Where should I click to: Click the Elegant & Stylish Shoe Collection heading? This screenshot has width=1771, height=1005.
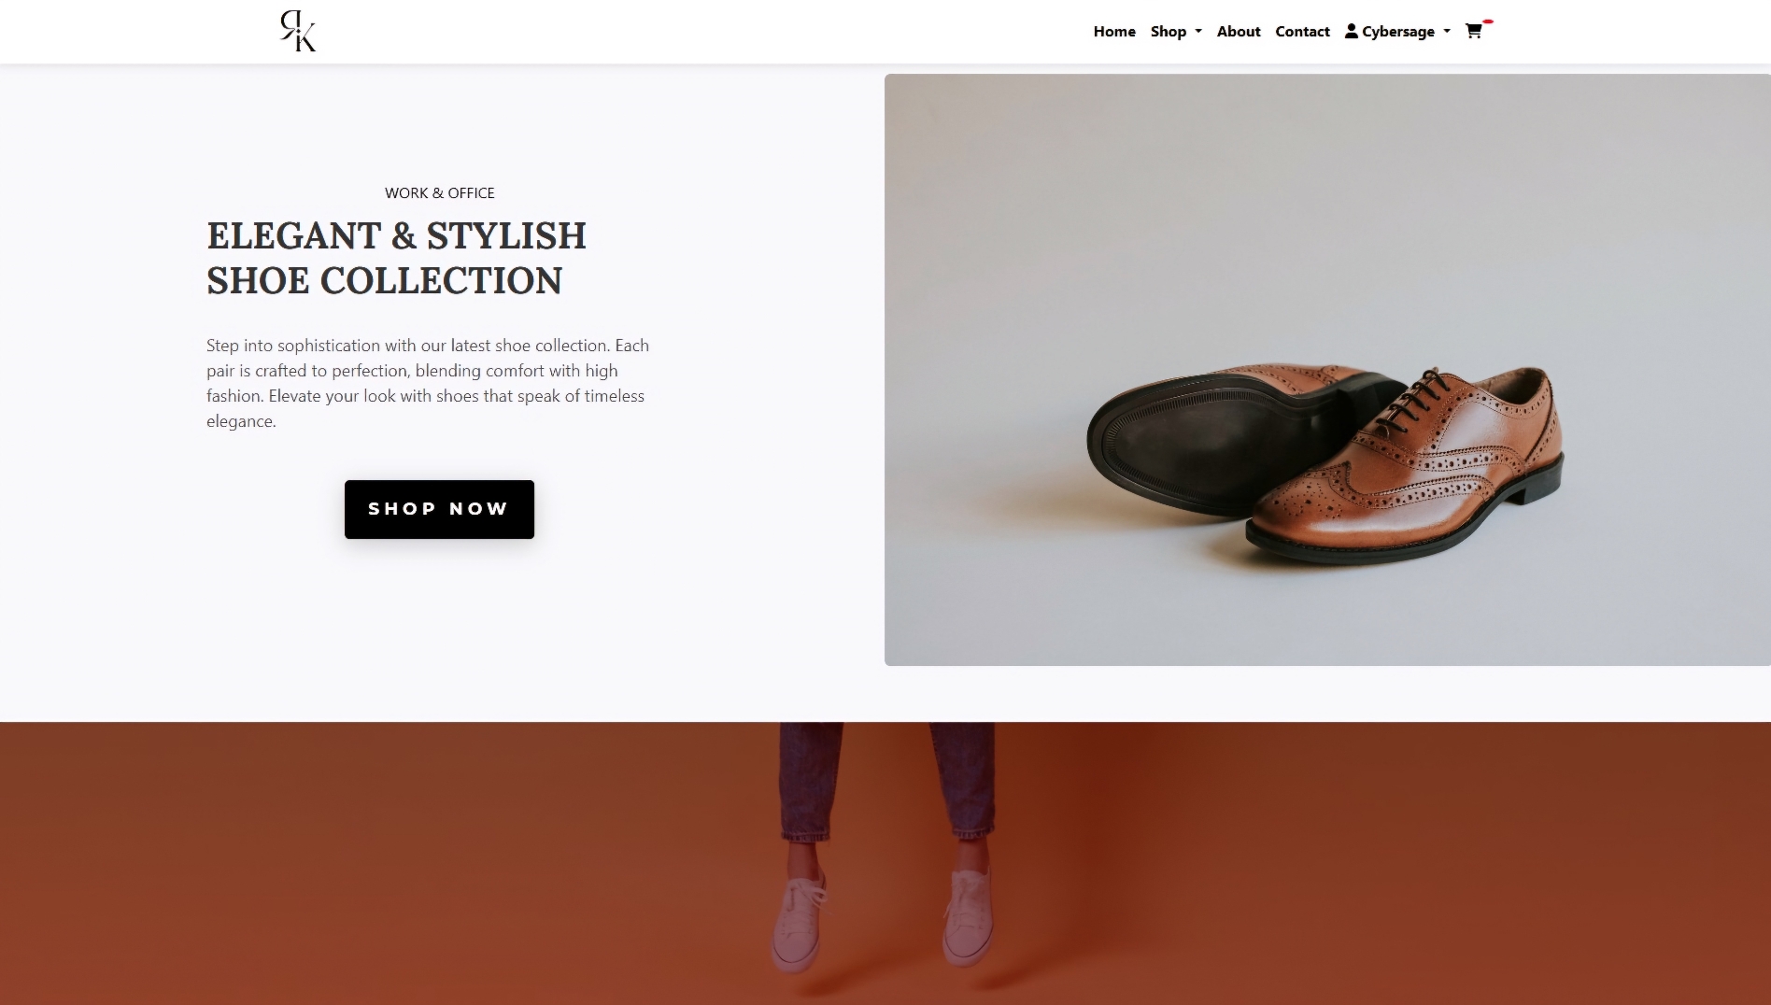pos(396,258)
